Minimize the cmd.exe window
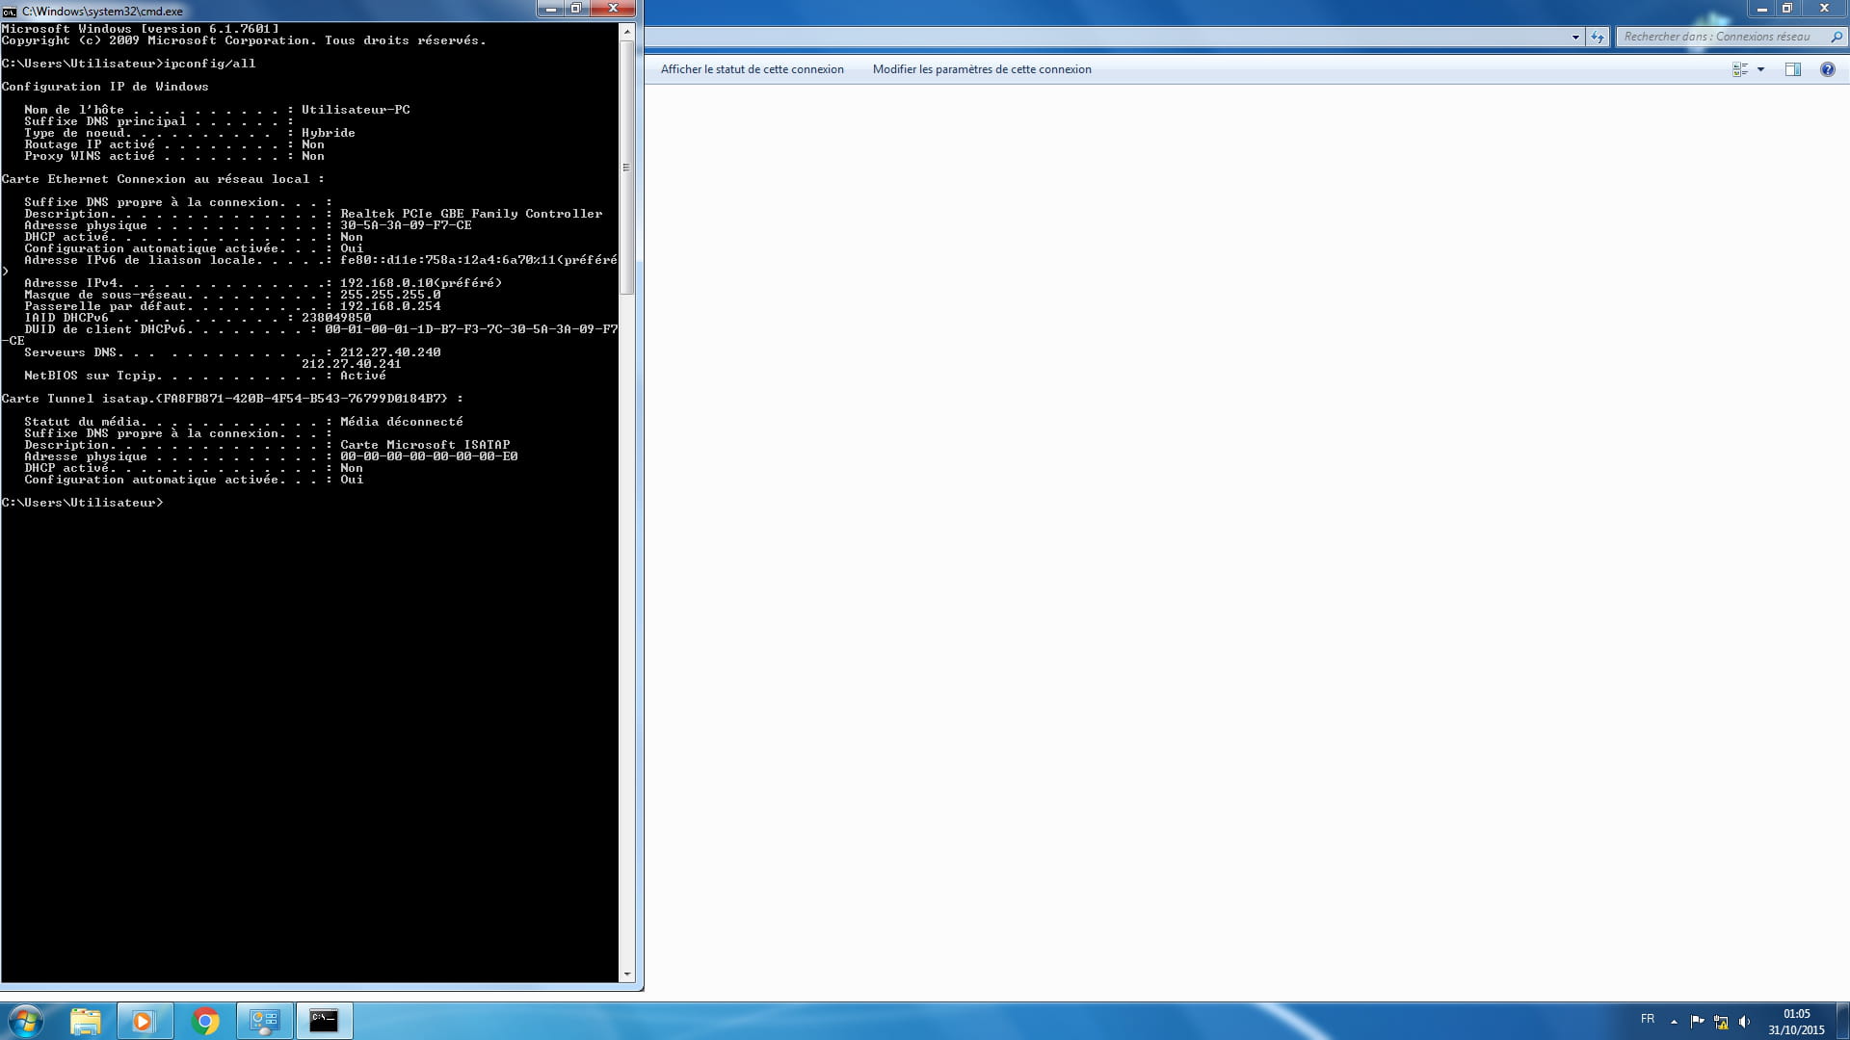Viewport: 1850px width, 1040px height. 550,9
